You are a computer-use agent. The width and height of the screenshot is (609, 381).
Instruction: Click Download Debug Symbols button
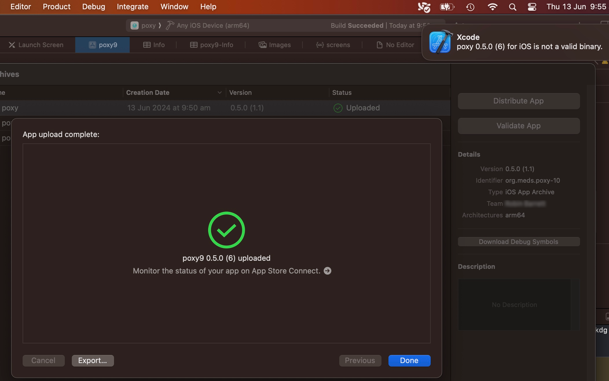[x=518, y=242]
